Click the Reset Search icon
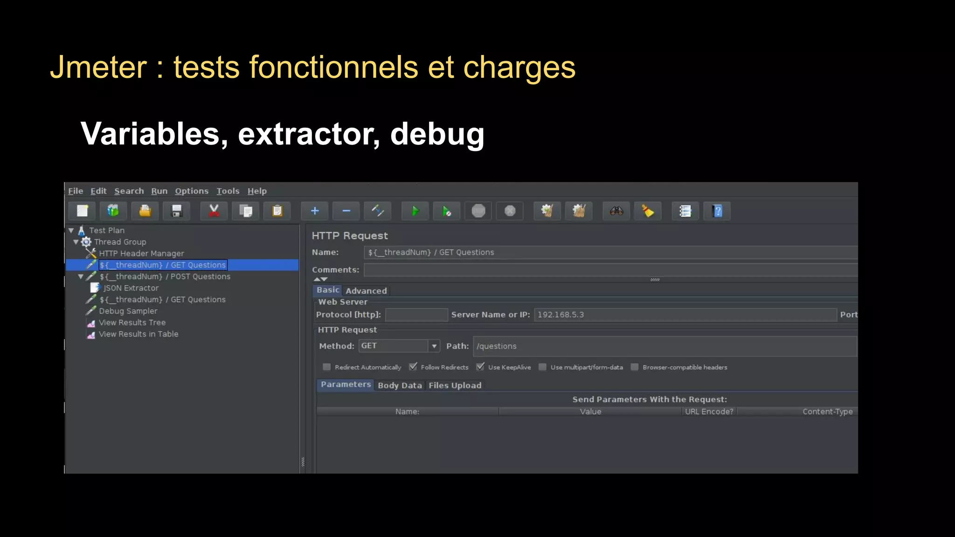The width and height of the screenshot is (955, 537). (648, 211)
